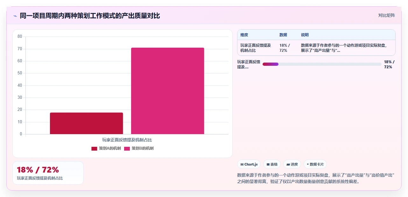This screenshot has width=408, height=197.
Task: Click the y-axis tick label 20
Action: [20, 110]
